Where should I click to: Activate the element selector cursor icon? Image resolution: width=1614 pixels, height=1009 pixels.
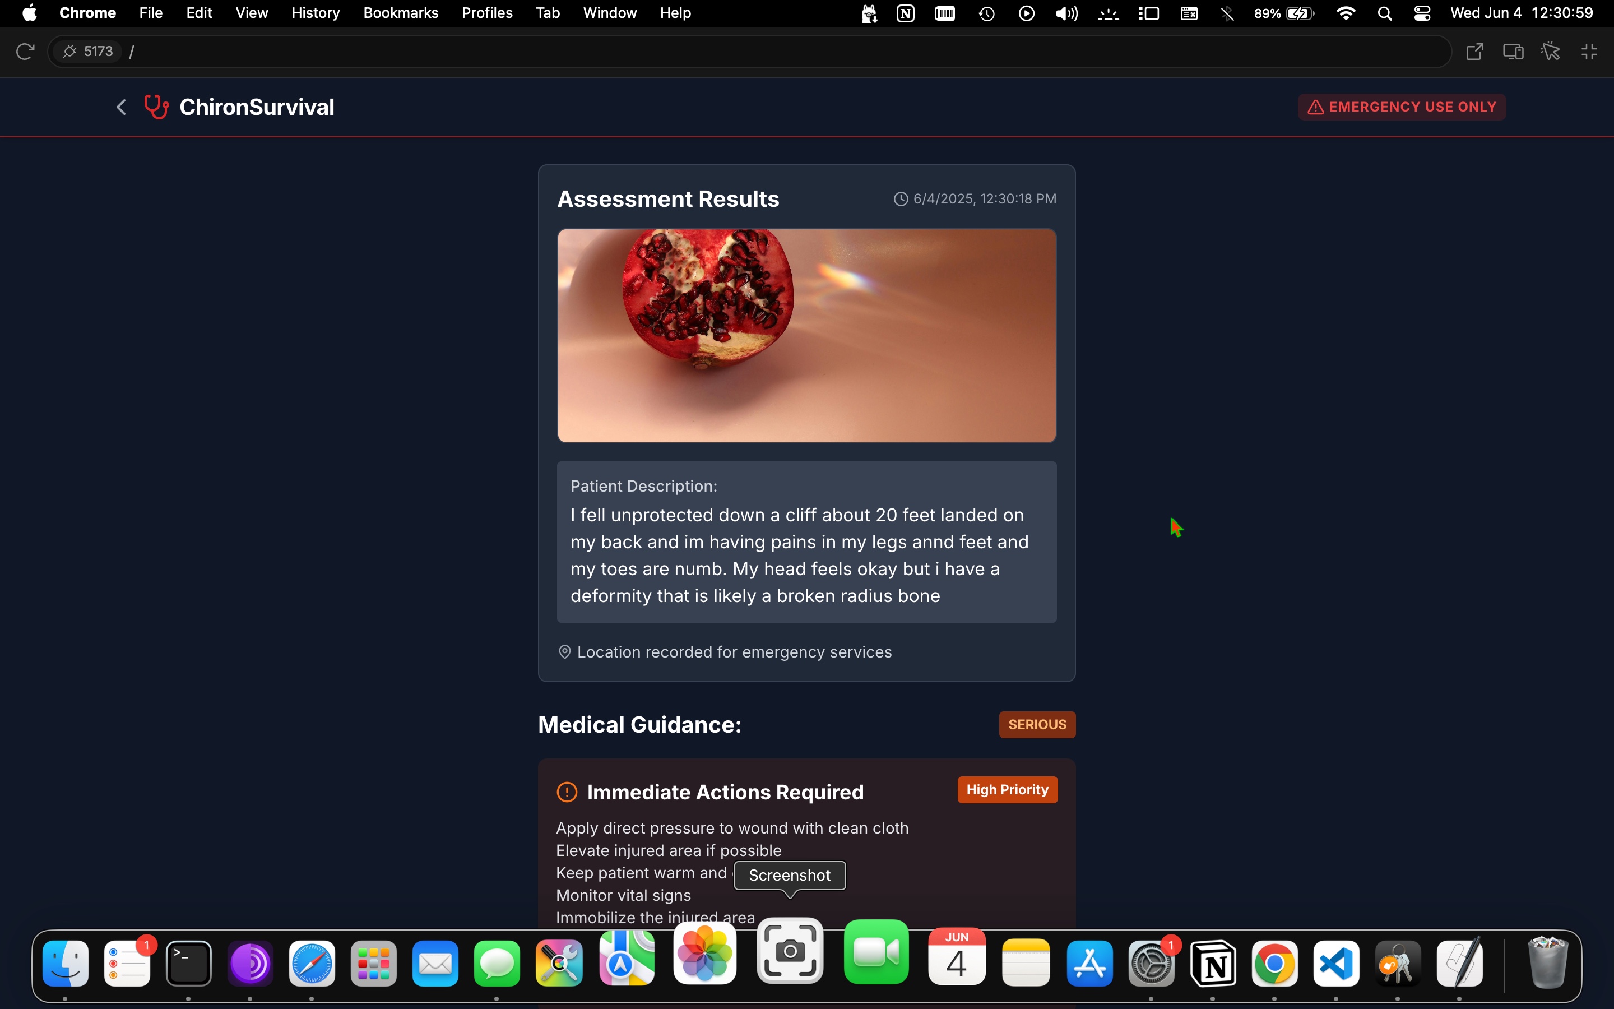[x=1551, y=52]
